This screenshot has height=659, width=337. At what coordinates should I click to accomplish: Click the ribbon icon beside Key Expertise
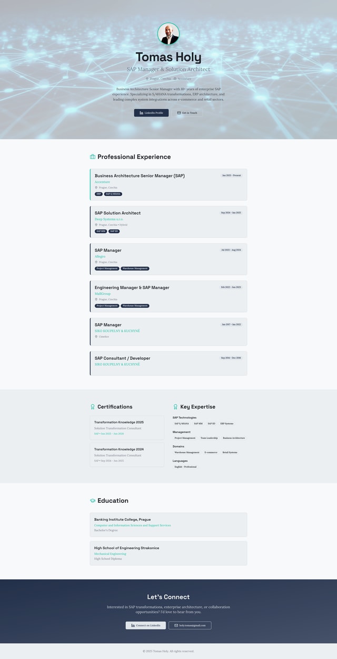pyautogui.click(x=175, y=407)
